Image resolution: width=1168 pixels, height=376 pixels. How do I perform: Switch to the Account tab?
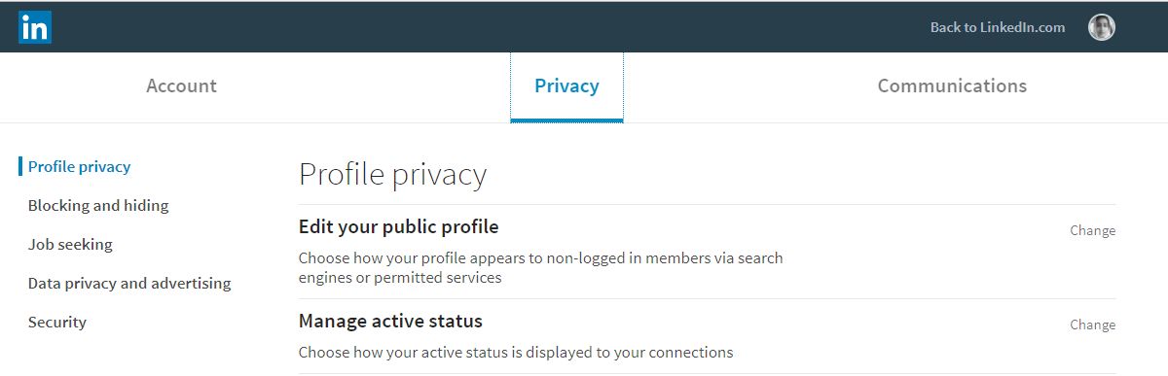tap(181, 85)
